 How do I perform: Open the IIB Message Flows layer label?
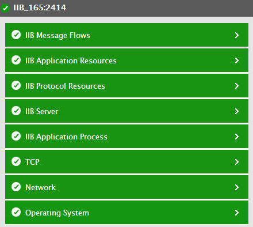(57, 36)
